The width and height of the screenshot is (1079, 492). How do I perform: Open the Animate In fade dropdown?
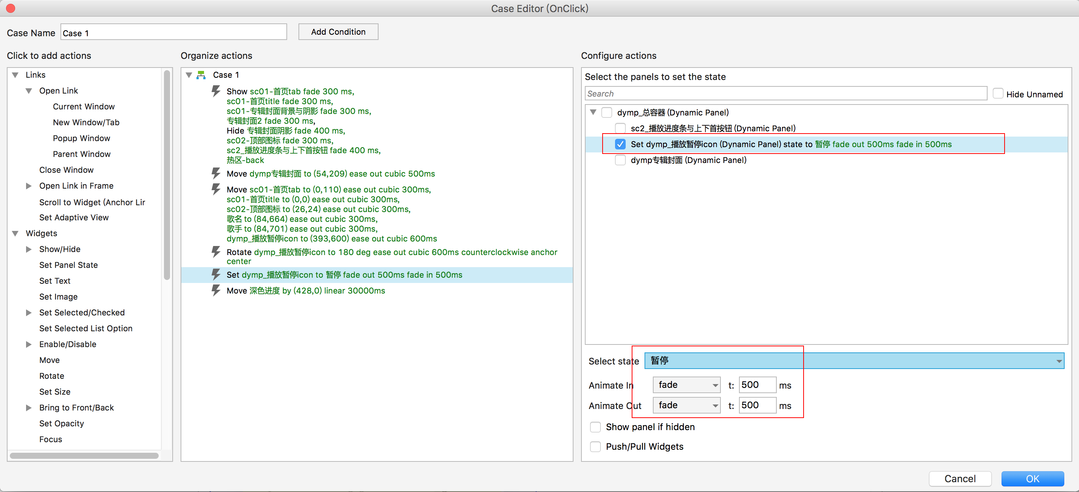coord(686,385)
